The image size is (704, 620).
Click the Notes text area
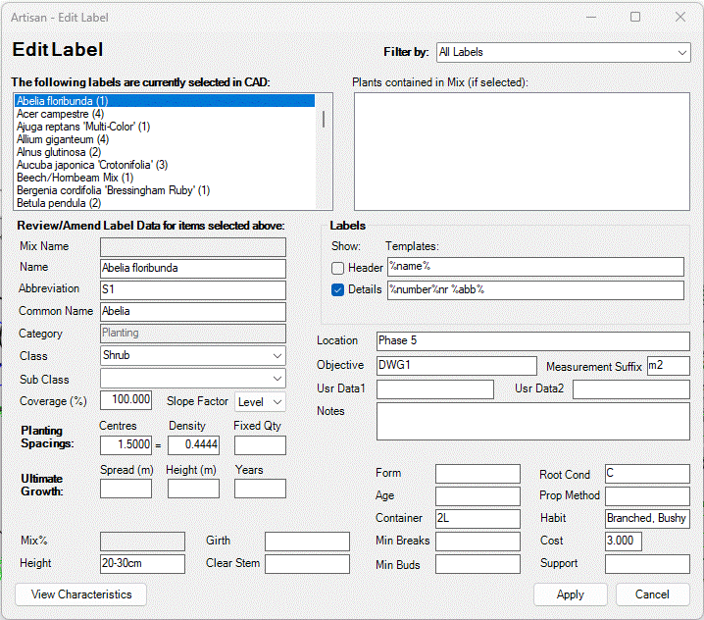coord(532,421)
